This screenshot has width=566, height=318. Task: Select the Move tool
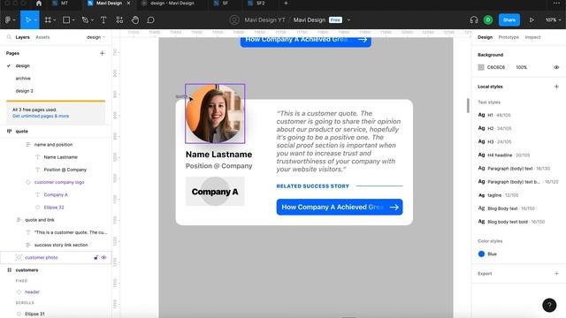click(x=28, y=20)
